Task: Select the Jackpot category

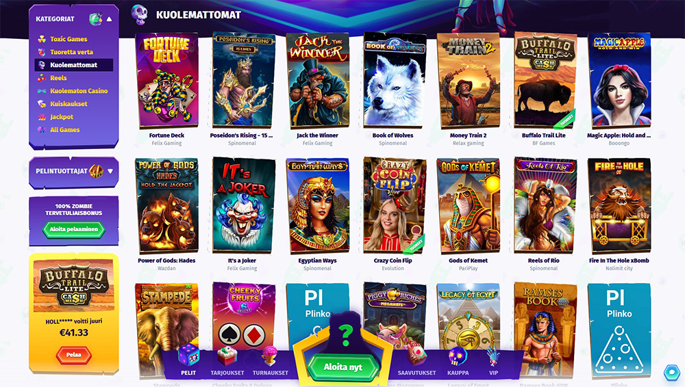Action: 62,116
